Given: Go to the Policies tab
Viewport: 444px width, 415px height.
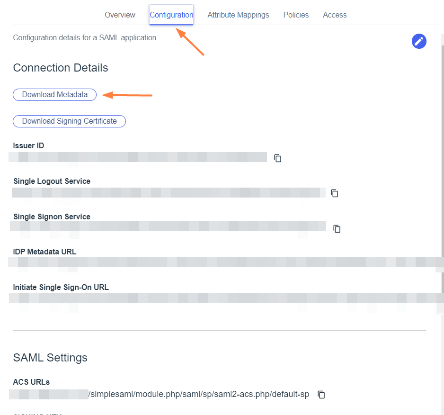Looking at the screenshot, I should tap(296, 15).
